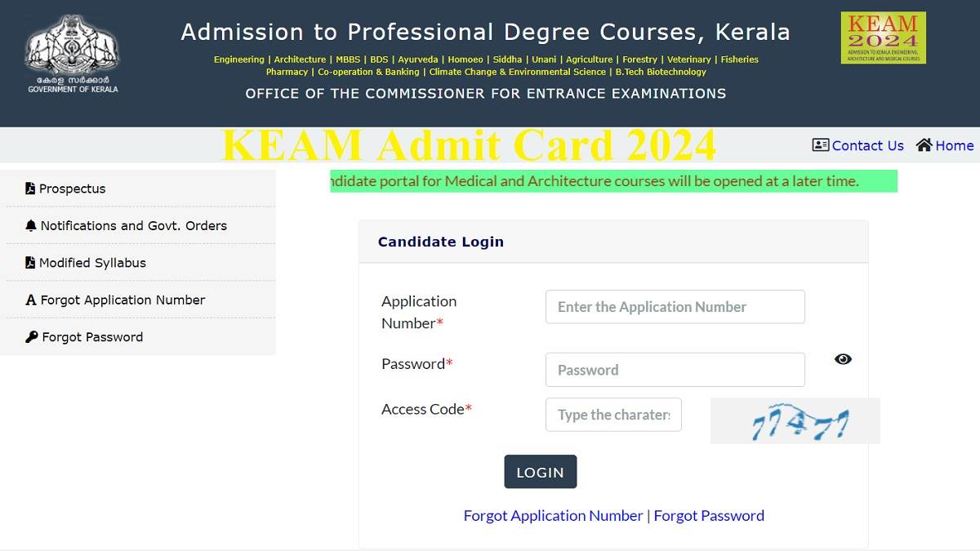Open the Notifications and Govt. Orders section

[x=133, y=225]
